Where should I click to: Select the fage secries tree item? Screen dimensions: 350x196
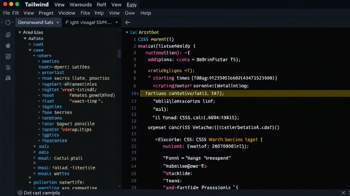[x=57, y=112]
